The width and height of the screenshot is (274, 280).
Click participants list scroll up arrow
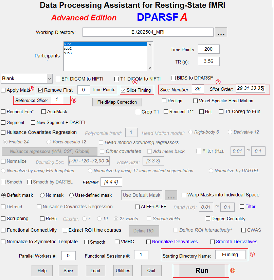tap(150, 45)
